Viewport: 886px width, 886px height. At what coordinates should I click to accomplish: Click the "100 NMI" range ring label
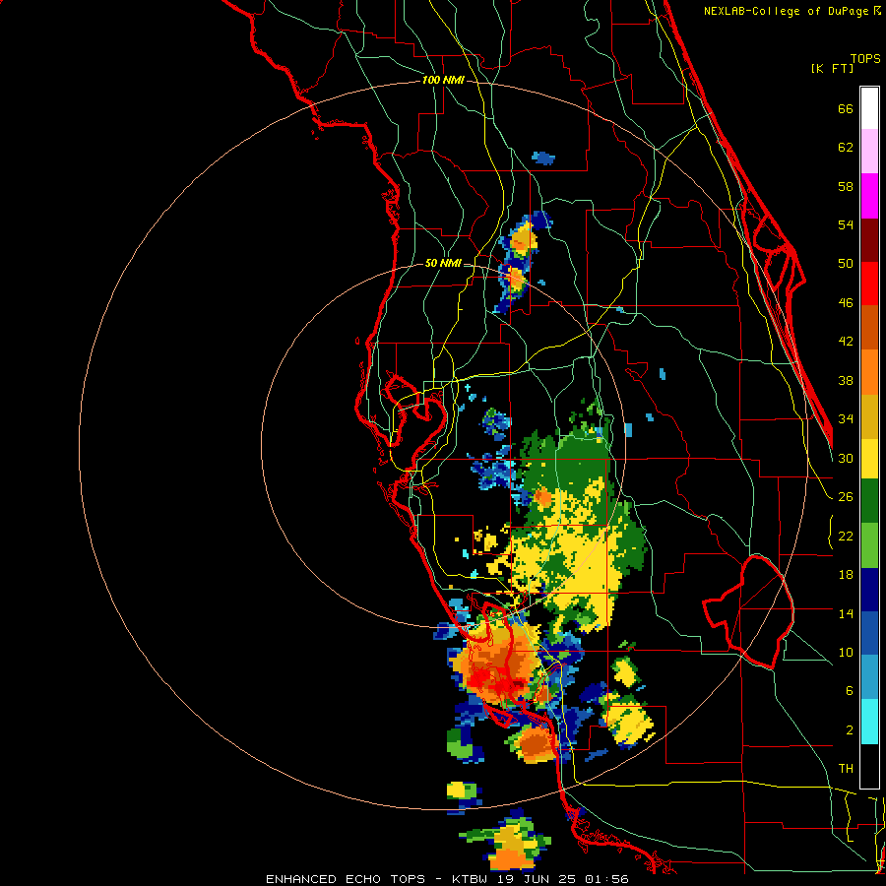click(443, 81)
